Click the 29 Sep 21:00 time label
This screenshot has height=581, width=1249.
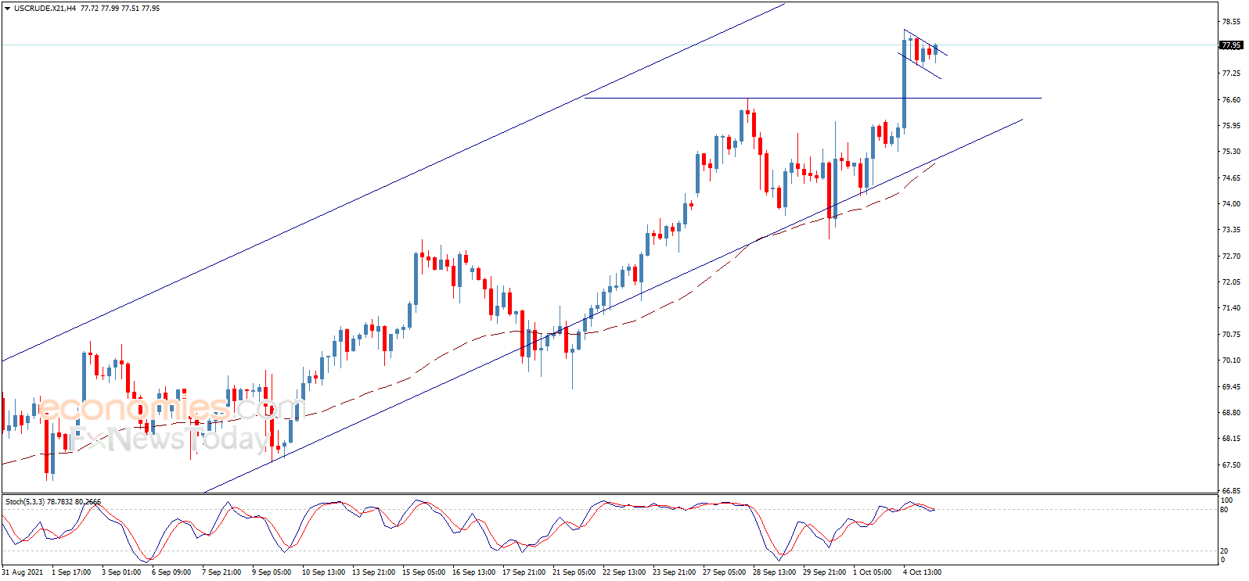click(824, 572)
